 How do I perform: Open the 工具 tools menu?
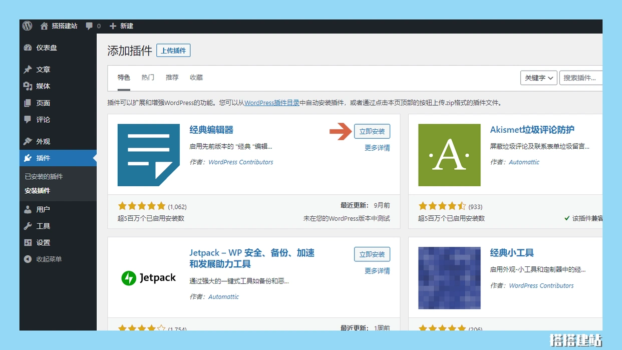coord(43,226)
